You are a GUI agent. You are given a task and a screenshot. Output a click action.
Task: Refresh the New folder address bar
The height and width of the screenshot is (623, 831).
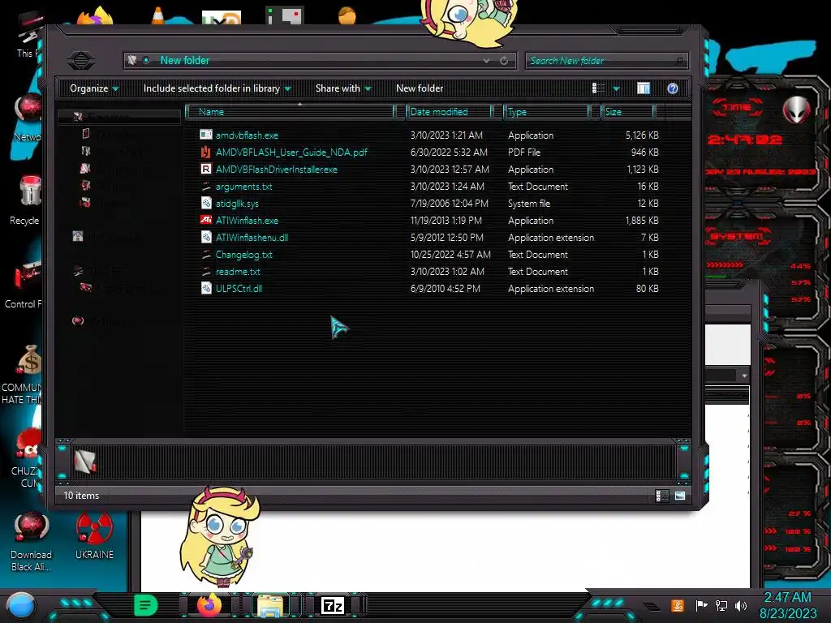click(x=504, y=60)
